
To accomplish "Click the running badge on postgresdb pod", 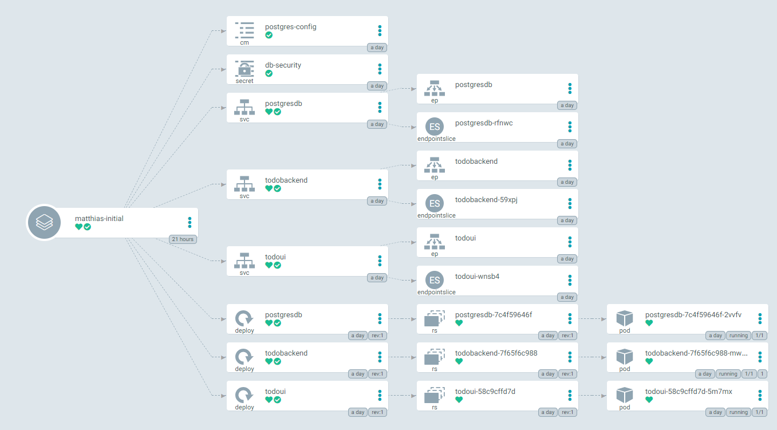I will [738, 336].
